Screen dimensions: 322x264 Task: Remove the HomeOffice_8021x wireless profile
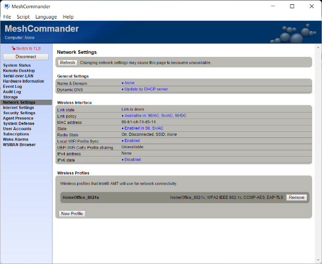click(297, 197)
